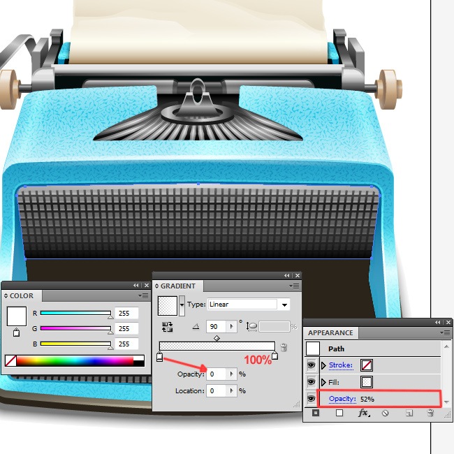This screenshot has width=454, height=454.
Task: Click the R color slider
Action: pyautogui.click(x=75, y=313)
